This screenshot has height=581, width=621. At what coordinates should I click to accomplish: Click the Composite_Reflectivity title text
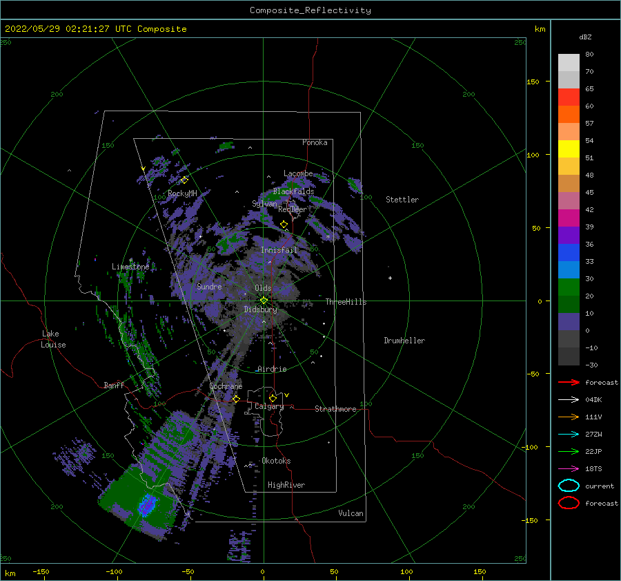point(310,10)
